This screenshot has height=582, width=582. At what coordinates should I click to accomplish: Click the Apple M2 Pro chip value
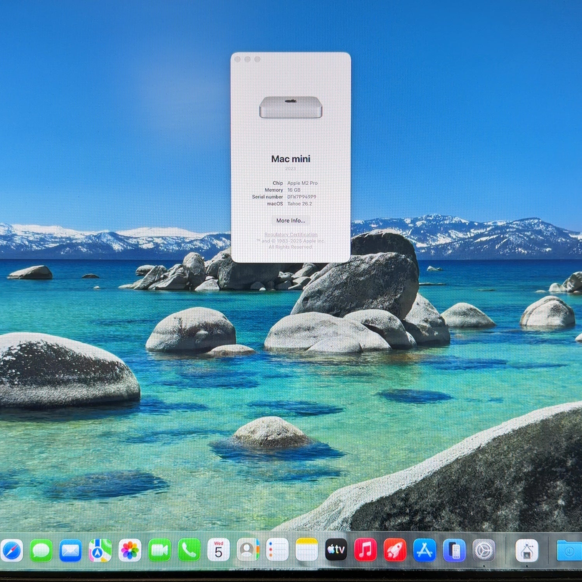point(302,183)
